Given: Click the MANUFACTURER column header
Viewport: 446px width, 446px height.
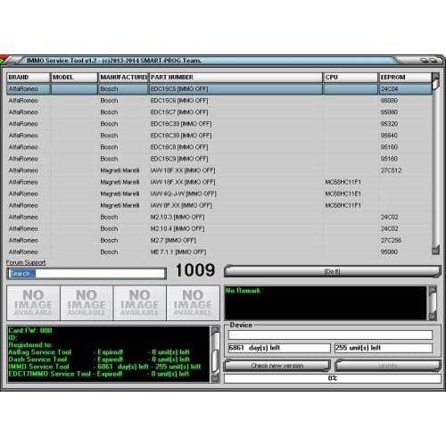Looking at the screenshot, I should coord(123,78).
